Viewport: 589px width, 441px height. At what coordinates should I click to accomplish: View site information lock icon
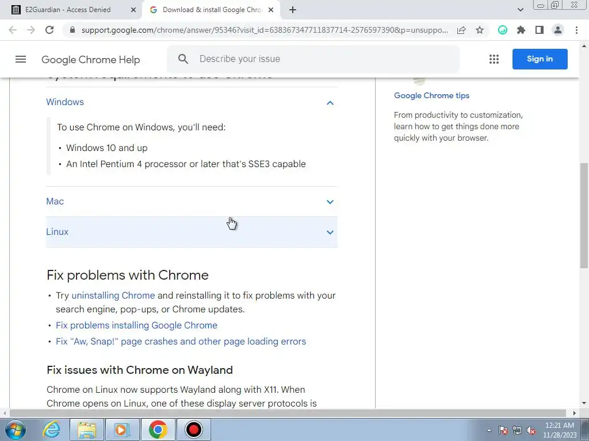coord(72,30)
